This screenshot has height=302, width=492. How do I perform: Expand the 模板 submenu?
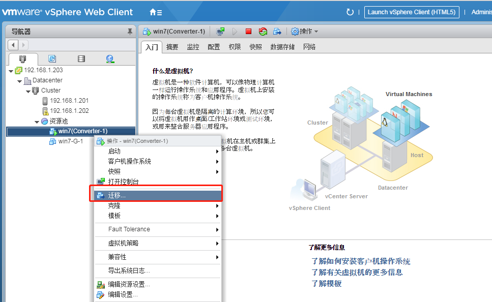(217, 216)
